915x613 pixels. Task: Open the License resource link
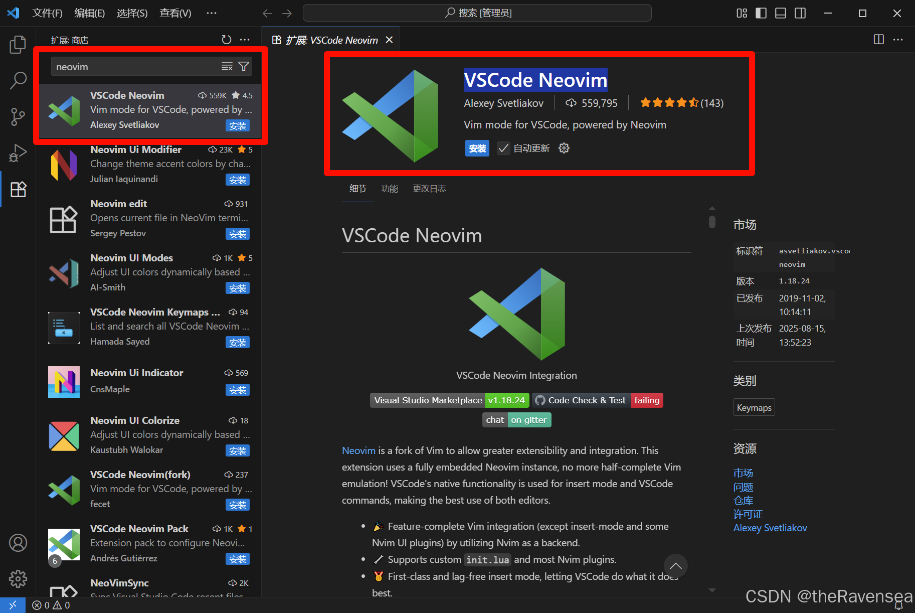tap(748, 514)
